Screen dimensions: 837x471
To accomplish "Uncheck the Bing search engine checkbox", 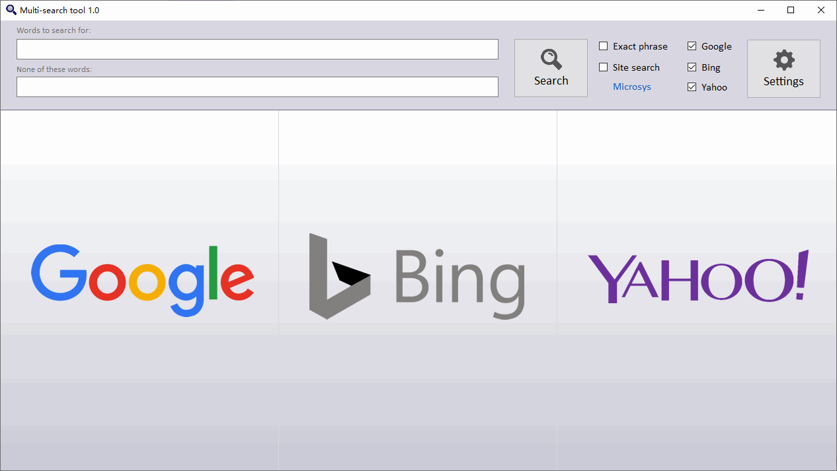I will [x=692, y=67].
